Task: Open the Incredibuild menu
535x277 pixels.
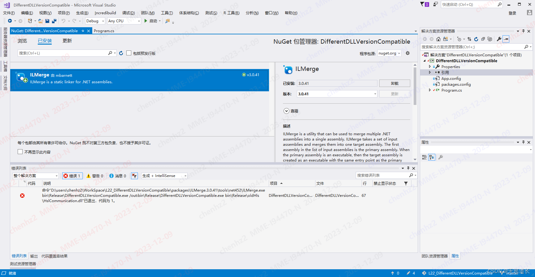Action: point(105,13)
